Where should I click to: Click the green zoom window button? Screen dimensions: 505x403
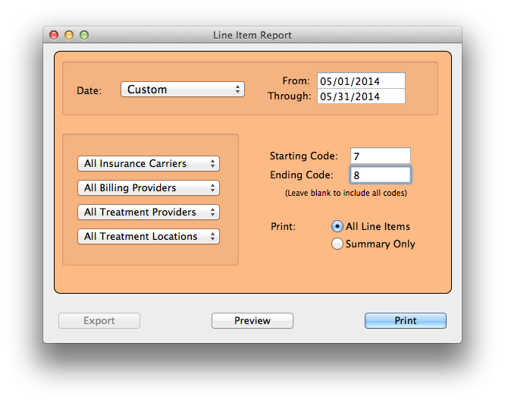coord(84,35)
